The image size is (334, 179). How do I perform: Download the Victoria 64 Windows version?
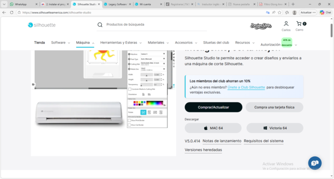tap(275, 128)
